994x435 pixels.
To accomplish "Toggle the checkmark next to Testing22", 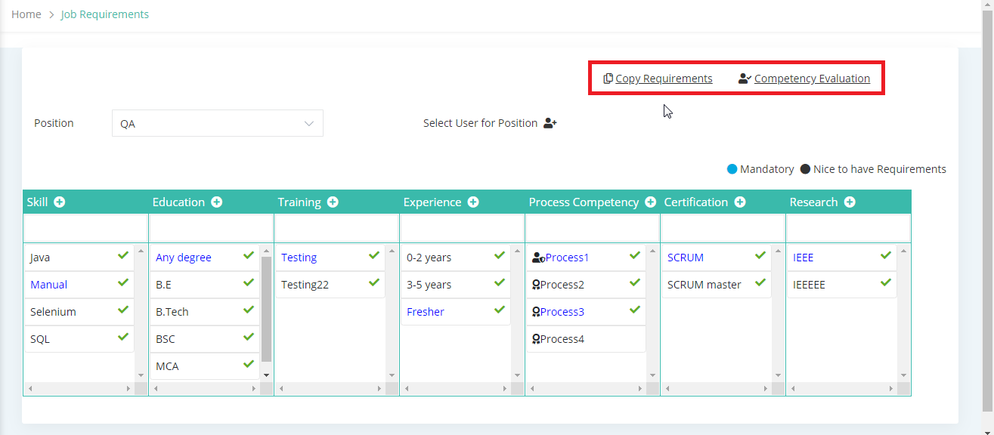I will click(x=374, y=283).
